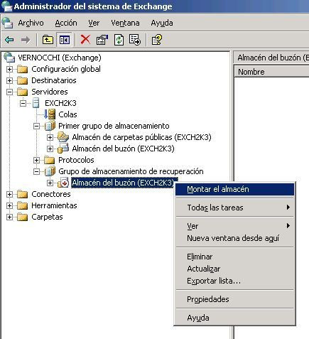Toggle the Show/Hide console tree icon
This screenshot has height=339, width=309.
[x=64, y=40]
